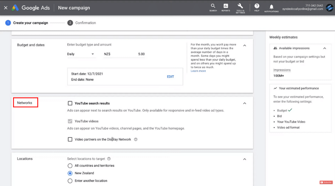
Task: Close the new campaign editor with X
Action: [6, 8]
